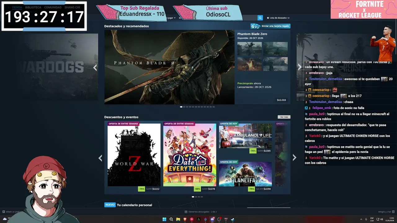Click the Descuentos y eventos heading
This screenshot has height=223, width=397.
click(121, 117)
